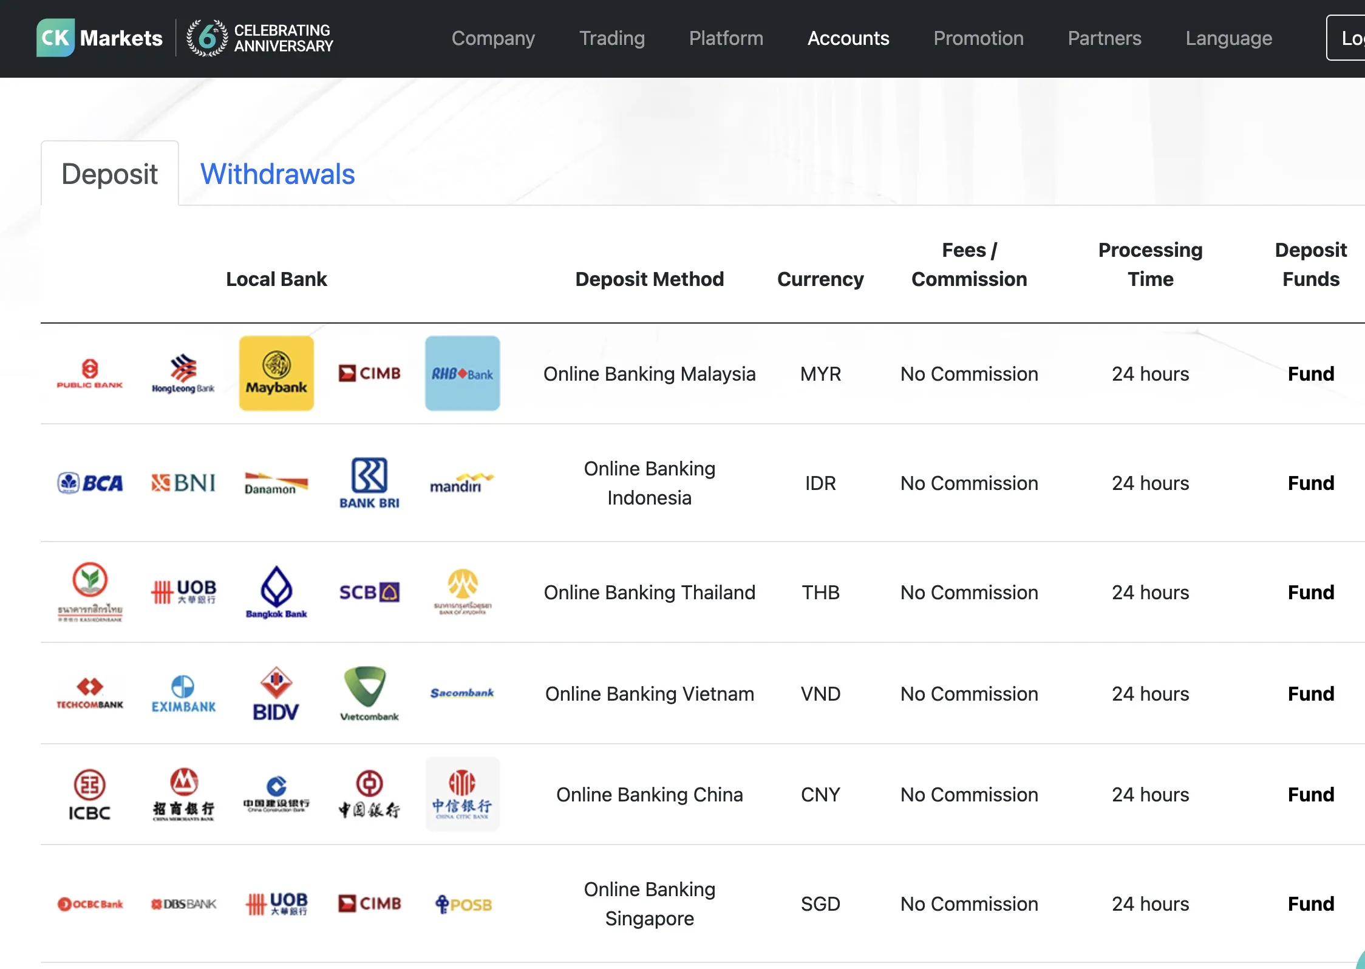Select the Danamon bank logo

pyautogui.click(x=276, y=483)
